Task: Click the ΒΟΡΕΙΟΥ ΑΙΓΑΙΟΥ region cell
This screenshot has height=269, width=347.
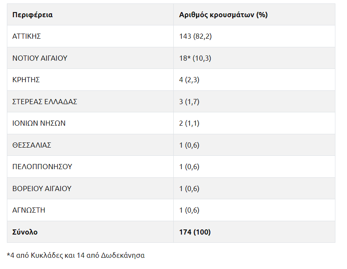Action: tap(42, 189)
